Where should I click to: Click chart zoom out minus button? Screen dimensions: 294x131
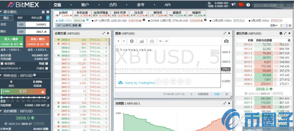point(165,81)
